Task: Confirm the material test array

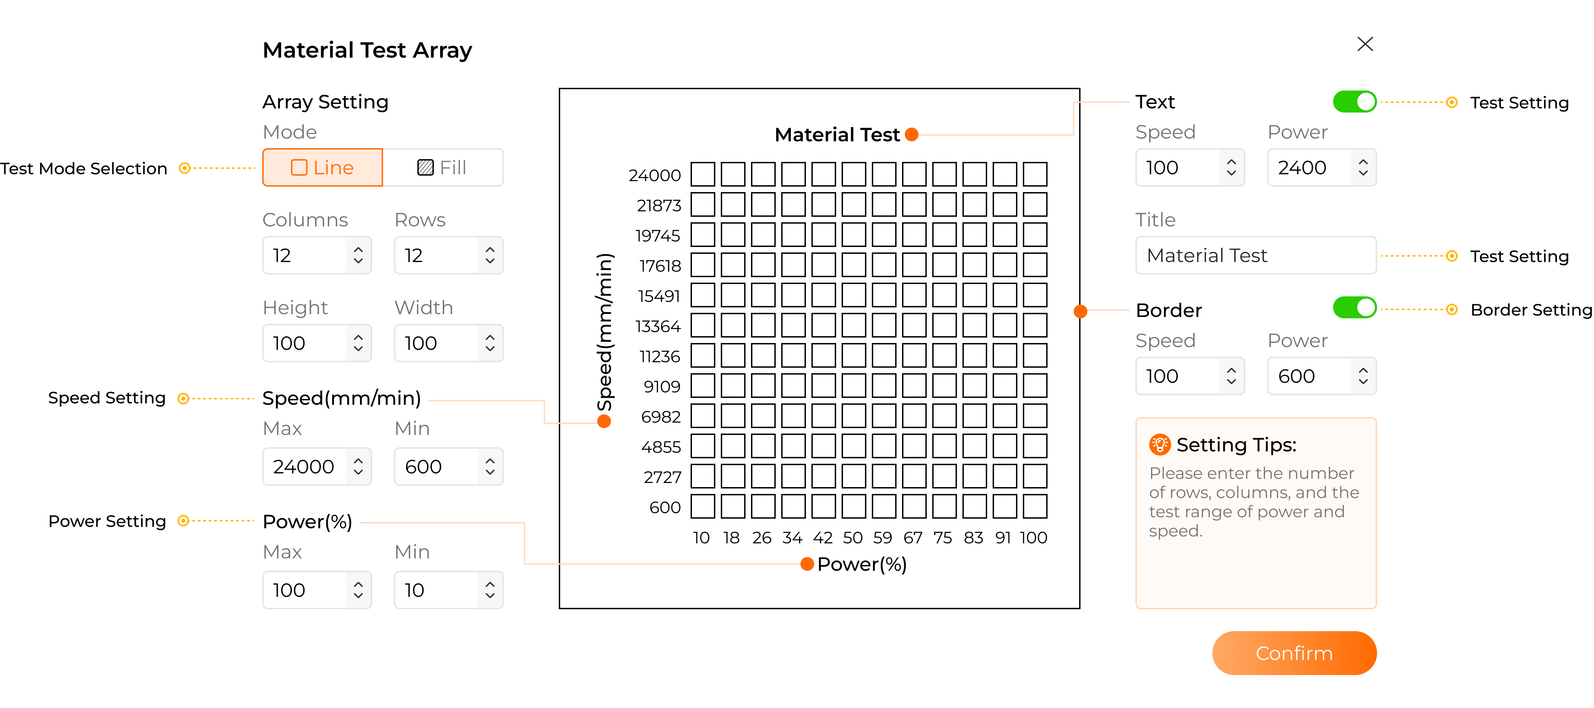Action: [1294, 653]
